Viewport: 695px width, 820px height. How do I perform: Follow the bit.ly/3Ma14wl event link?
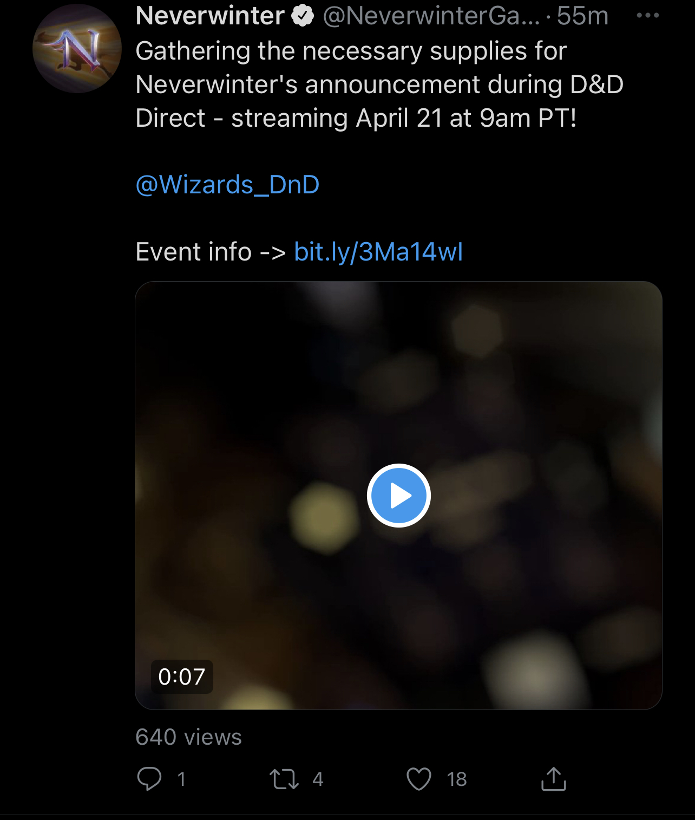point(378,252)
